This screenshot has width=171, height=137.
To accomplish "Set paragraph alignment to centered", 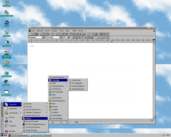I will 86,37.
